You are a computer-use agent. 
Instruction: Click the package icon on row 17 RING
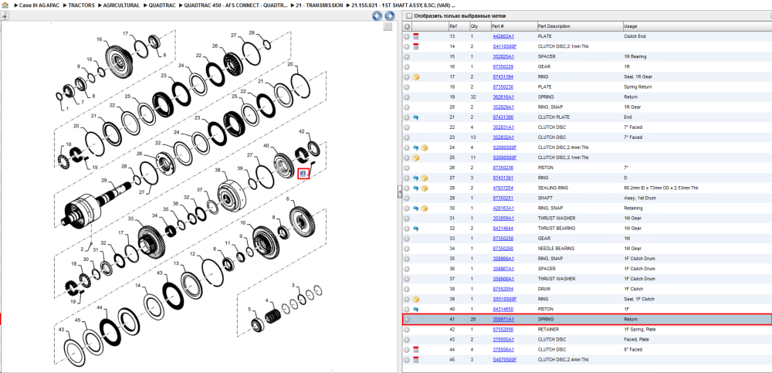pos(416,77)
